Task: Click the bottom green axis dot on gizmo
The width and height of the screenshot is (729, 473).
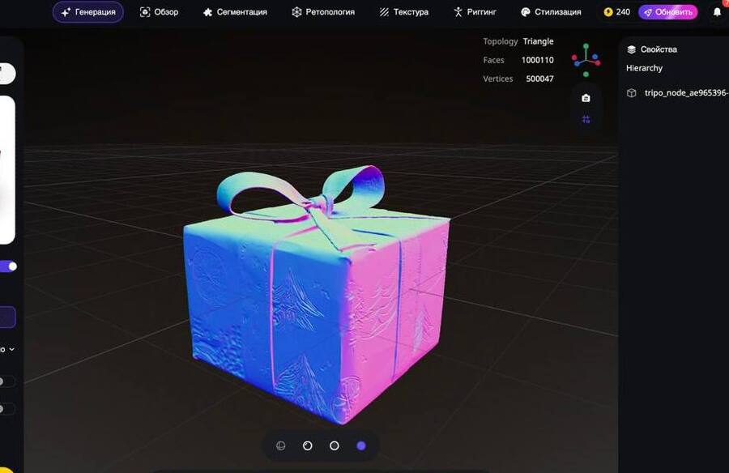Action: click(x=586, y=75)
